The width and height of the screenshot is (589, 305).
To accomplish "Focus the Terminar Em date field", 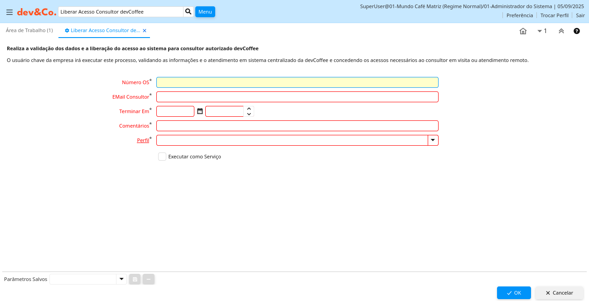I will pyautogui.click(x=175, y=111).
